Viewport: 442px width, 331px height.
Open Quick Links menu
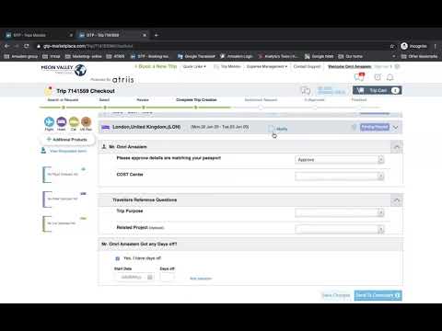pos(194,66)
